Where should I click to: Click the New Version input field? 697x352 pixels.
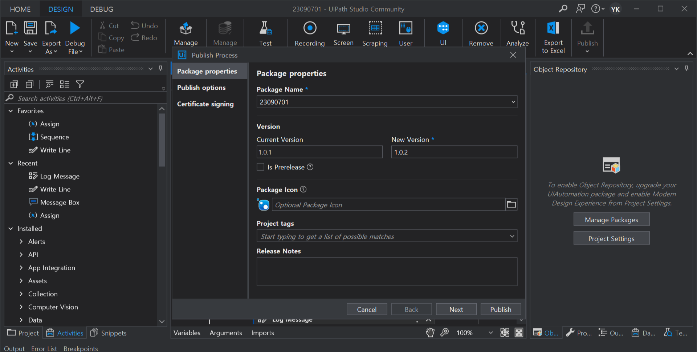pos(454,152)
